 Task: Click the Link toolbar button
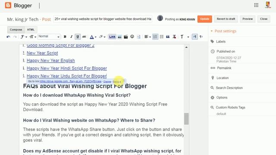point(112,37)
